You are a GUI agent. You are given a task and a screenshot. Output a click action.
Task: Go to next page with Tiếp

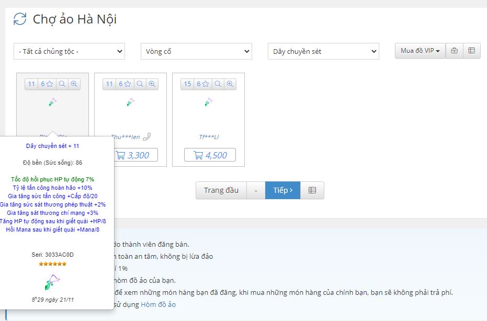[x=282, y=190]
